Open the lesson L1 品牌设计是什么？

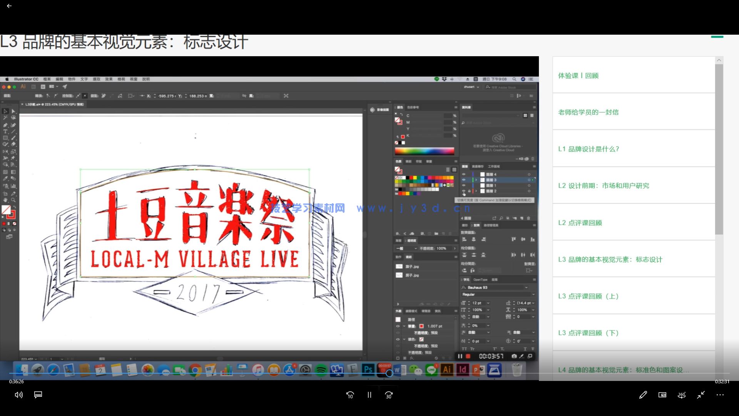(x=589, y=149)
